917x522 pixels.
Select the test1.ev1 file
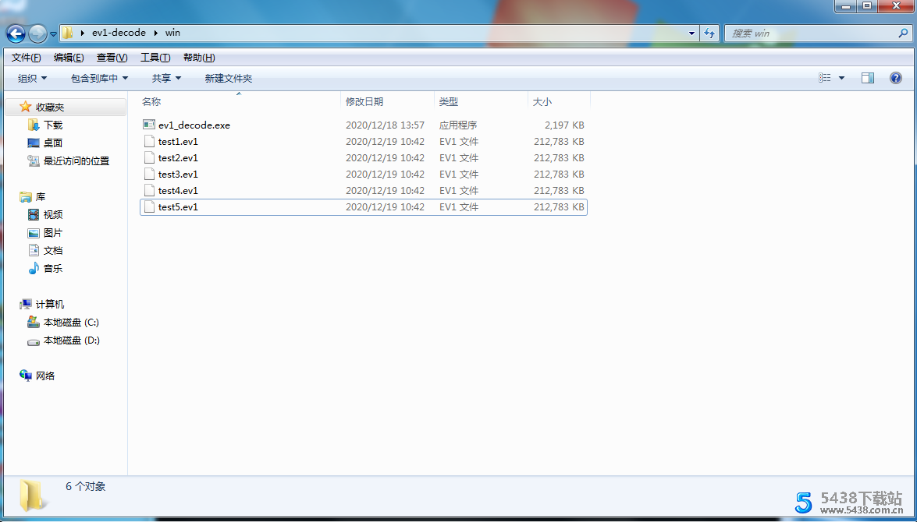[178, 141]
